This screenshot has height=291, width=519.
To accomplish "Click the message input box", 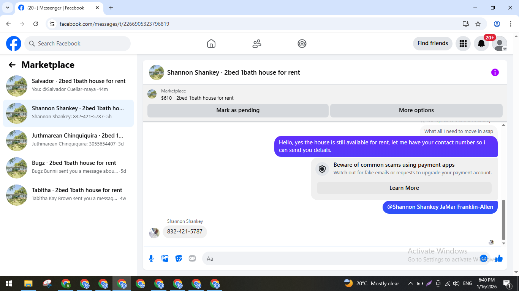I will point(342,258).
